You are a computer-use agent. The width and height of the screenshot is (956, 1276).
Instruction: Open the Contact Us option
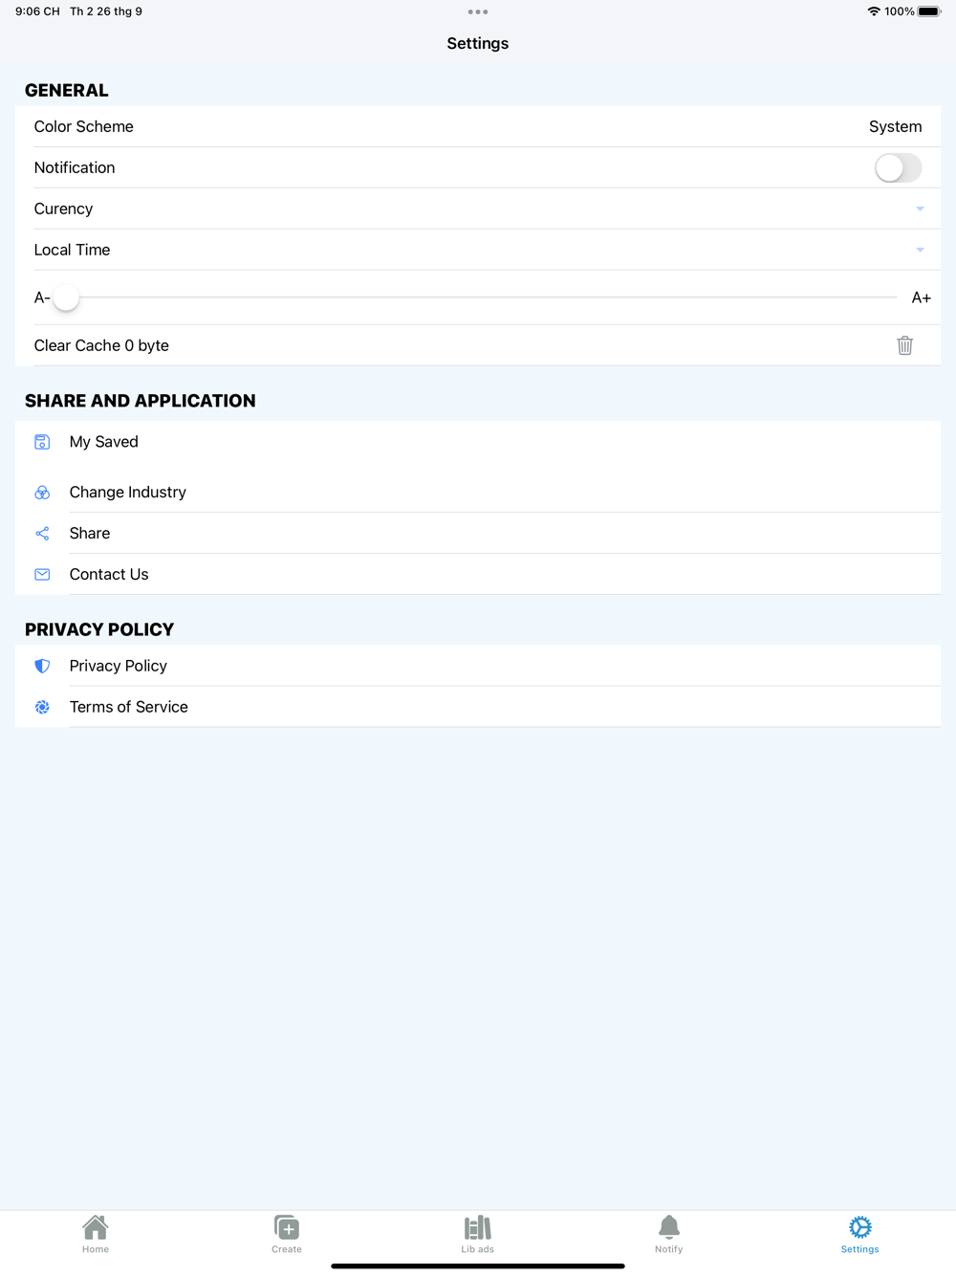[109, 575]
